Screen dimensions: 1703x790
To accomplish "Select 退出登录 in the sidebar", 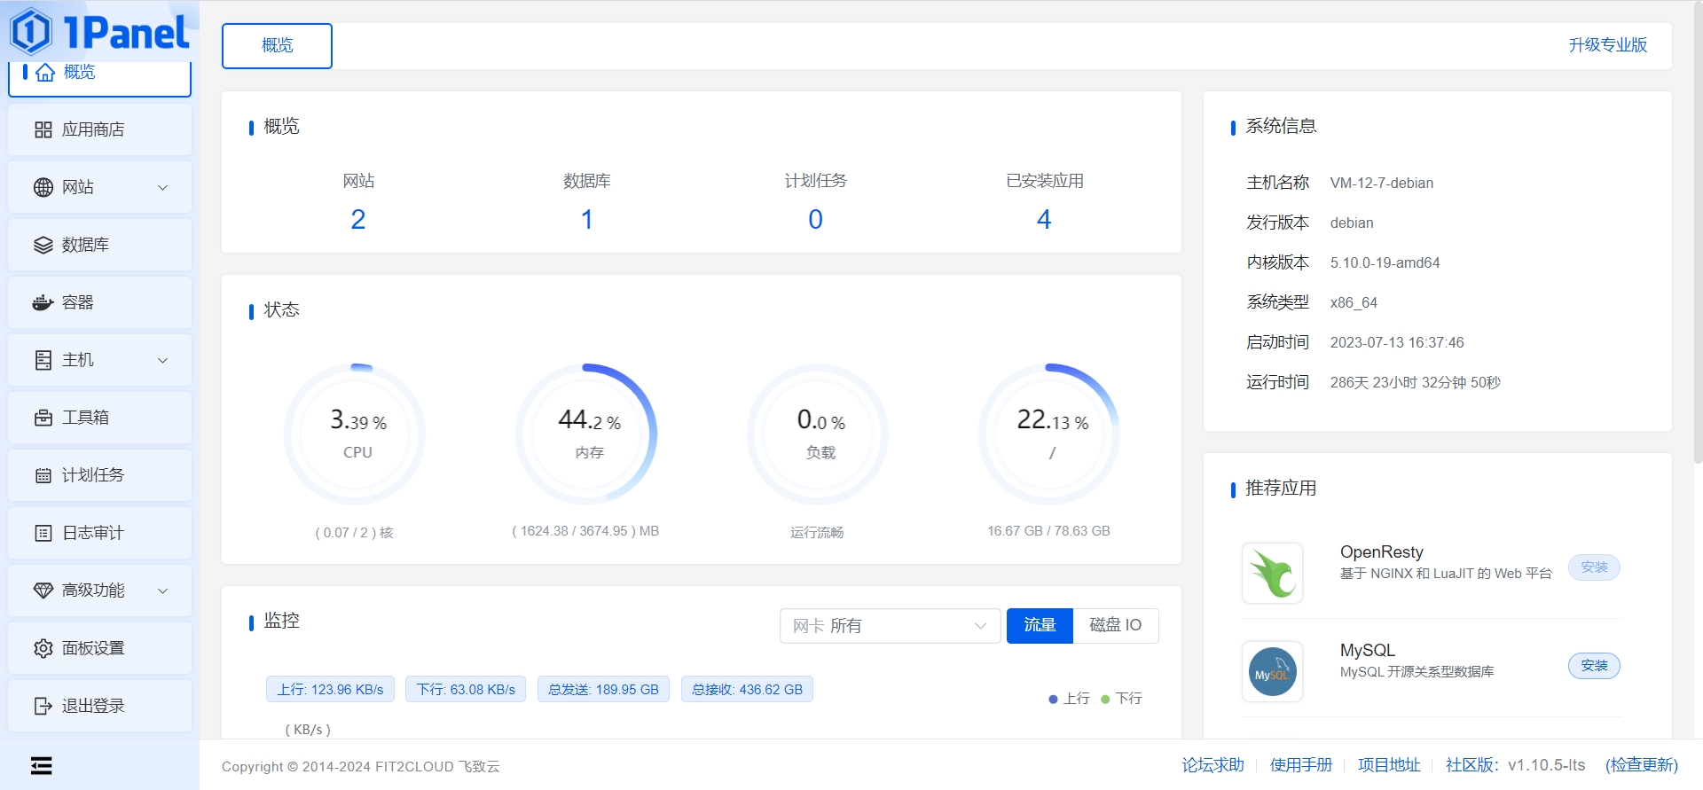I will 99,706.
